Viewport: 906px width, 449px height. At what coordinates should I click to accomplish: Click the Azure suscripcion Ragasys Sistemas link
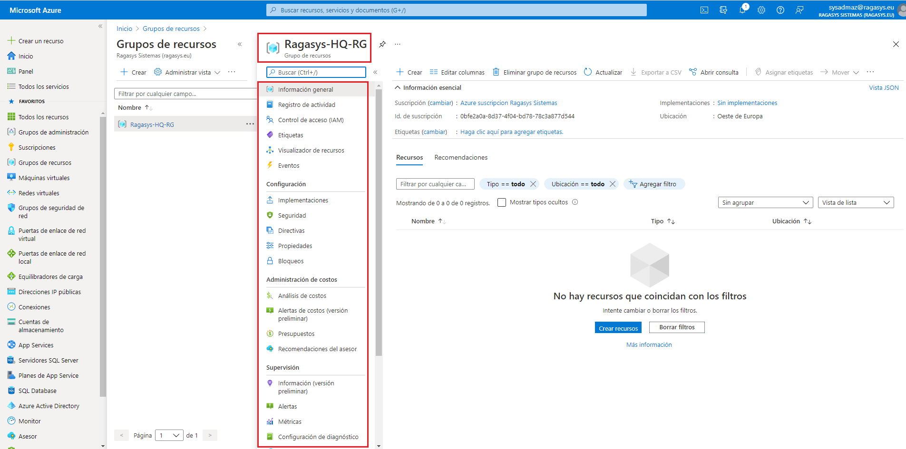pyautogui.click(x=508, y=103)
